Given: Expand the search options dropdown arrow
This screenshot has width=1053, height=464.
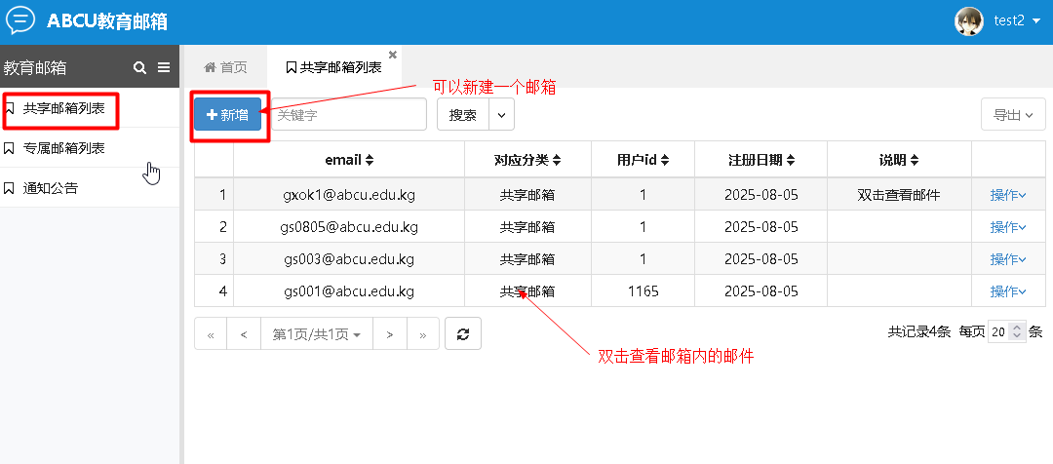Looking at the screenshot, I should pyautogui.click(x=502, y=115).
